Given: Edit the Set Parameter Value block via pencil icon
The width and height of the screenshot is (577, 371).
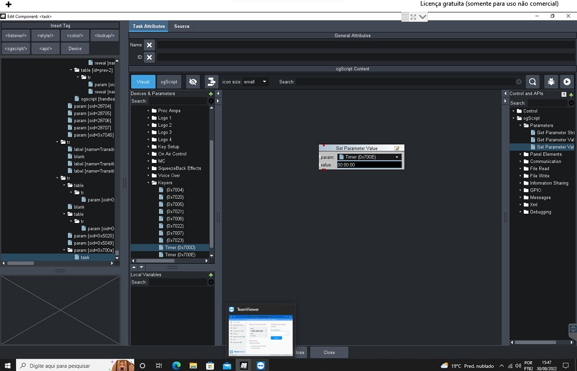Looking at the screenshot, I should [x=397, y=148].
